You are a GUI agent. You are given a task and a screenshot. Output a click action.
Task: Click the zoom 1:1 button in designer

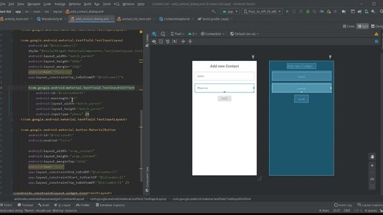pyautogui.click(x=372, y=179)
